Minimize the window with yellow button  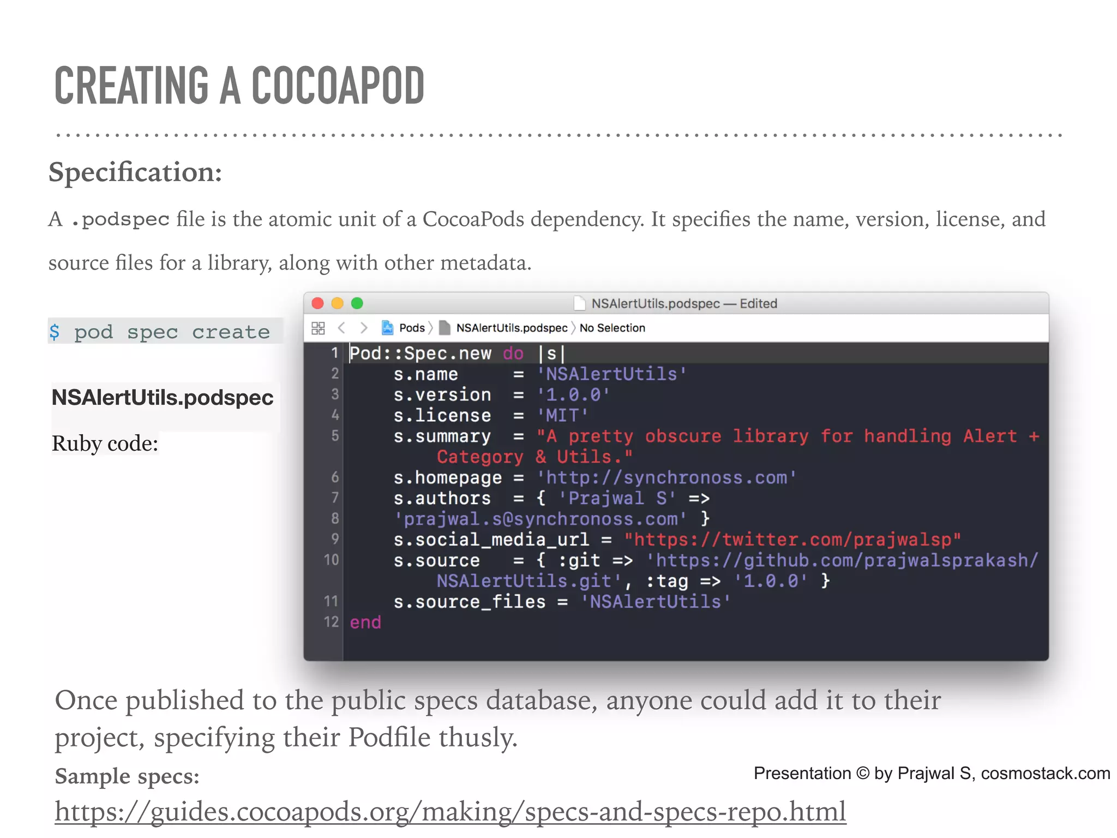click(x=337, y=303)
